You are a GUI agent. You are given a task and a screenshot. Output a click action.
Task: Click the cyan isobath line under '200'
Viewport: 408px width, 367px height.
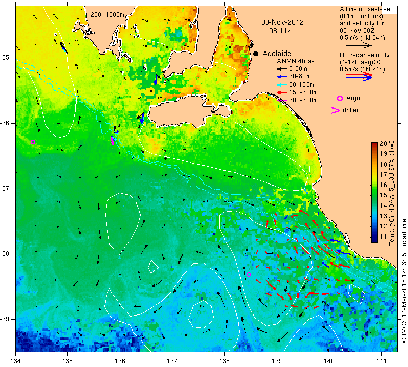[x=100, y=20]
